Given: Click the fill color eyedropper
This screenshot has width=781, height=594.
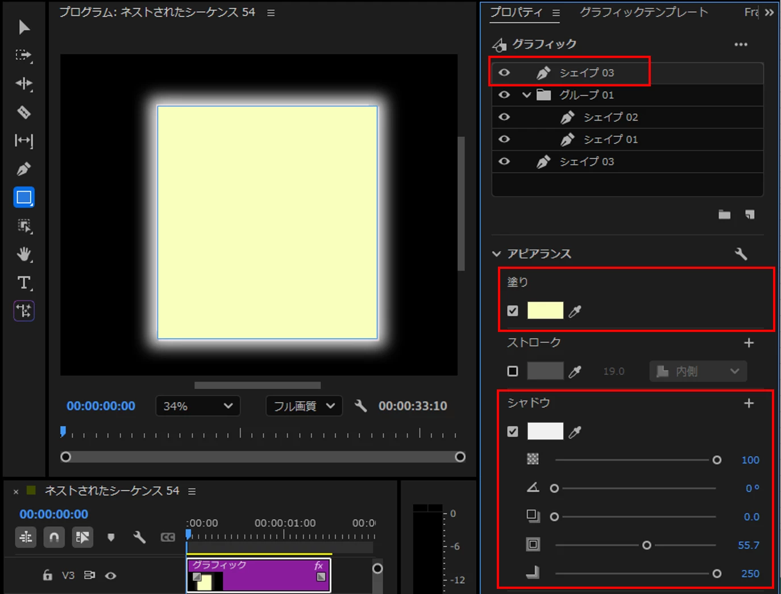Looking at the screenshot, I should 575,311.
